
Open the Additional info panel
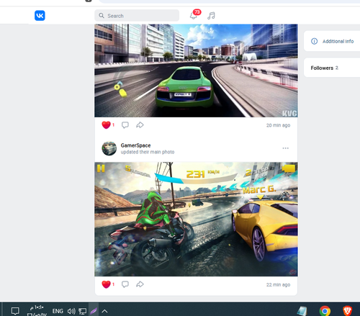(332, 41)
